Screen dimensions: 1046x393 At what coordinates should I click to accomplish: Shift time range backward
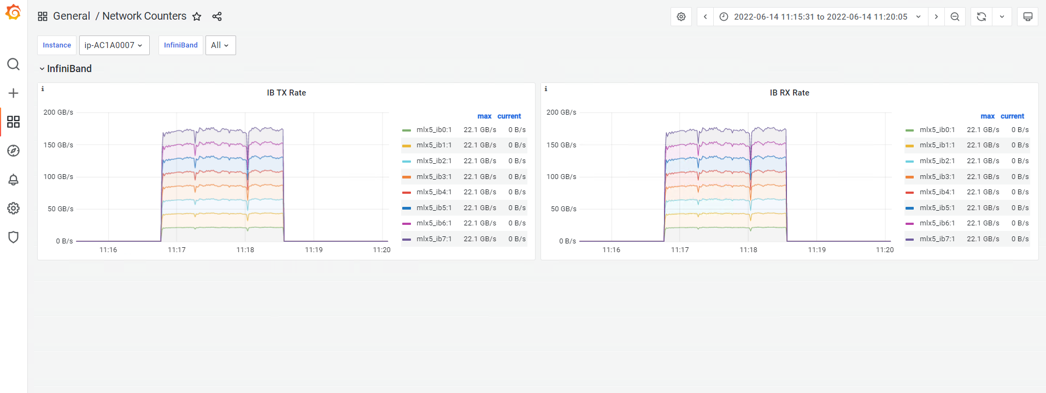(705, 16)
